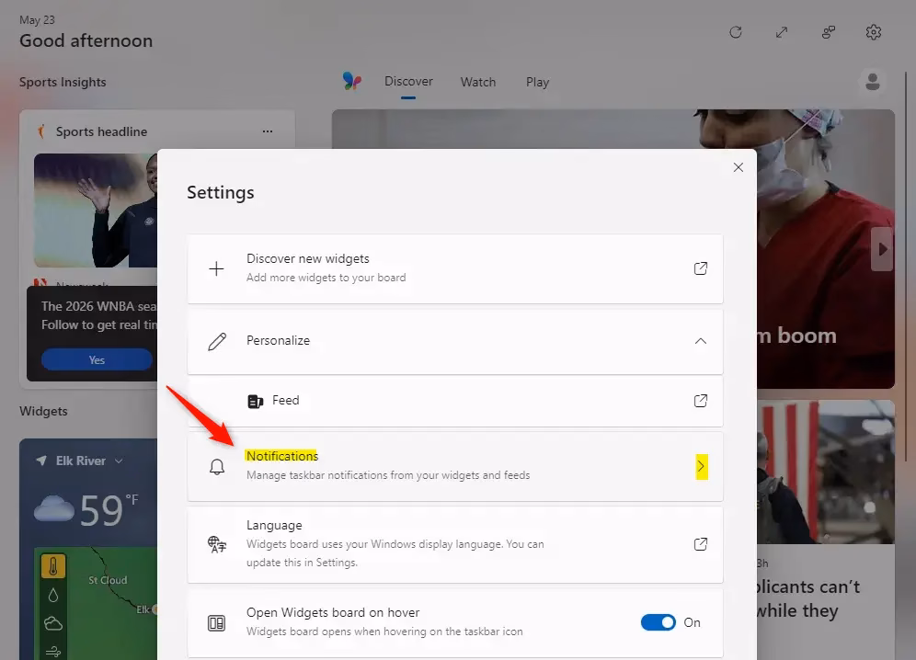The width and height of the screenshot is (916, 660).
Task: Open Feed external link icon
Action: (x=701, y=401)
